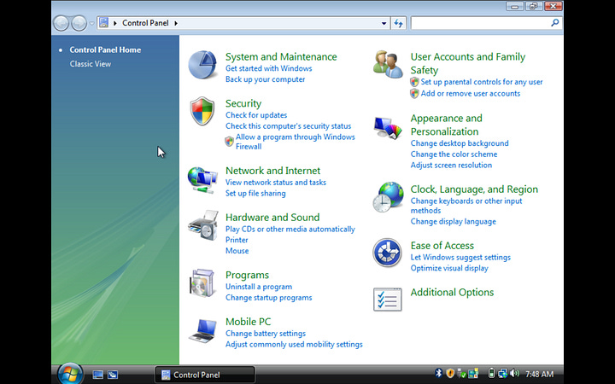Open the Clock, Language, and Region globe-clock icon
Image resolution: width=615 pixels, height=384 pixels.
388,197
